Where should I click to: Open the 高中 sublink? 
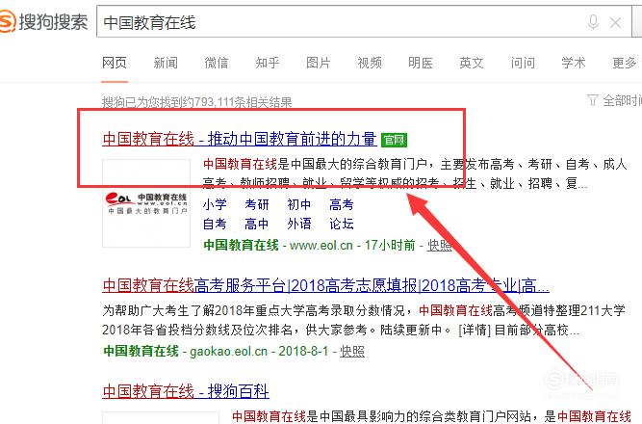coord(257,224)
